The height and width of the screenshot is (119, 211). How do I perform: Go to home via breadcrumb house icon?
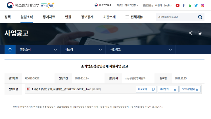coord(10,49)
